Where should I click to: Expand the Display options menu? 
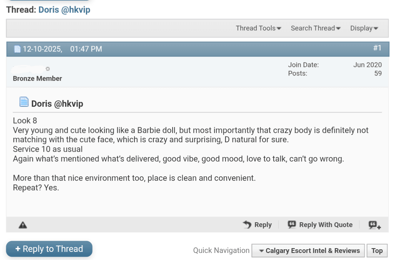[364, 28]
